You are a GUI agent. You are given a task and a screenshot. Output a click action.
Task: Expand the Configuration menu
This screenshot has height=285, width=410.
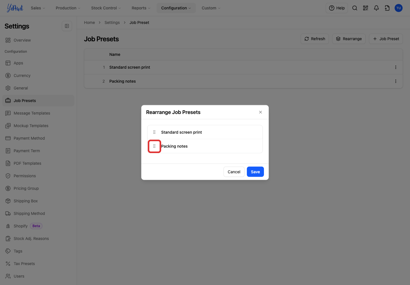(x=176, y=8)
